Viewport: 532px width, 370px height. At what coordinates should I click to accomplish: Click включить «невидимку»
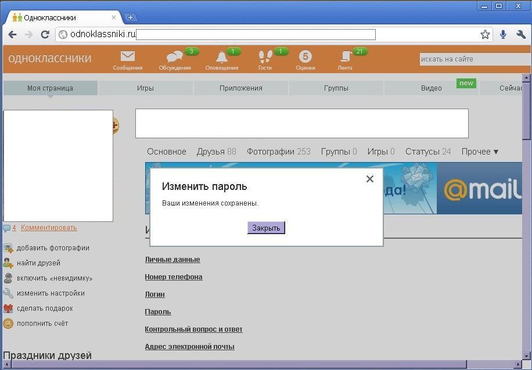pos(55,278)
